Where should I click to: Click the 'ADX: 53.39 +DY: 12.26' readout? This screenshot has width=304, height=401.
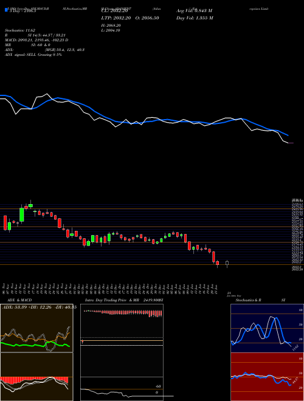27,307
